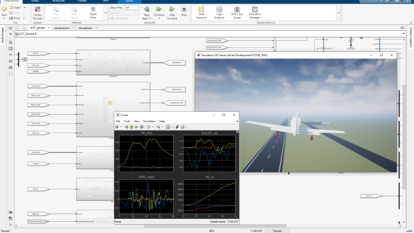The width and height of the screenshot is (414, 233).
Task: Close the SCFT_Sticked model tab
Action: click(x=49, y=28)
